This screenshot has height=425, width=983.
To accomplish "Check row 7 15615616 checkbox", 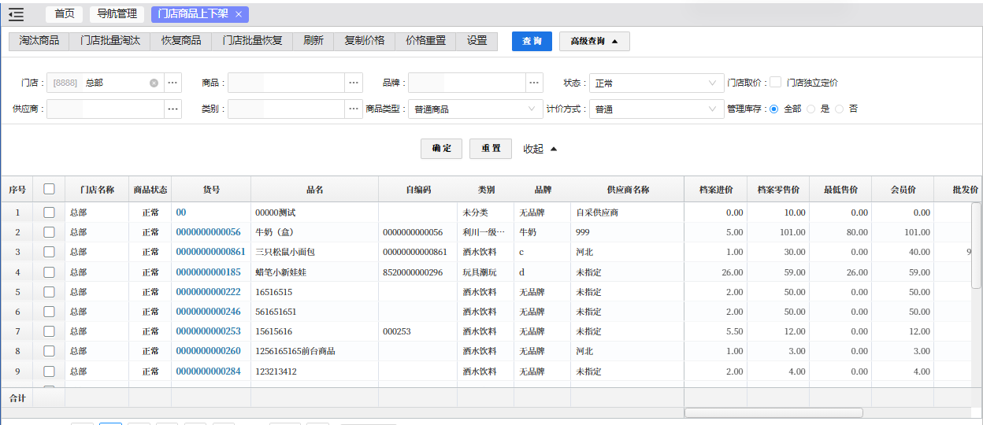I will coord(49,331).
